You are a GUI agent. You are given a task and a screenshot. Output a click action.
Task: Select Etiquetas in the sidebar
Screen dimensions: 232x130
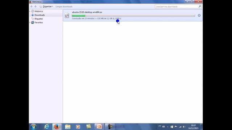pos(39,19)
